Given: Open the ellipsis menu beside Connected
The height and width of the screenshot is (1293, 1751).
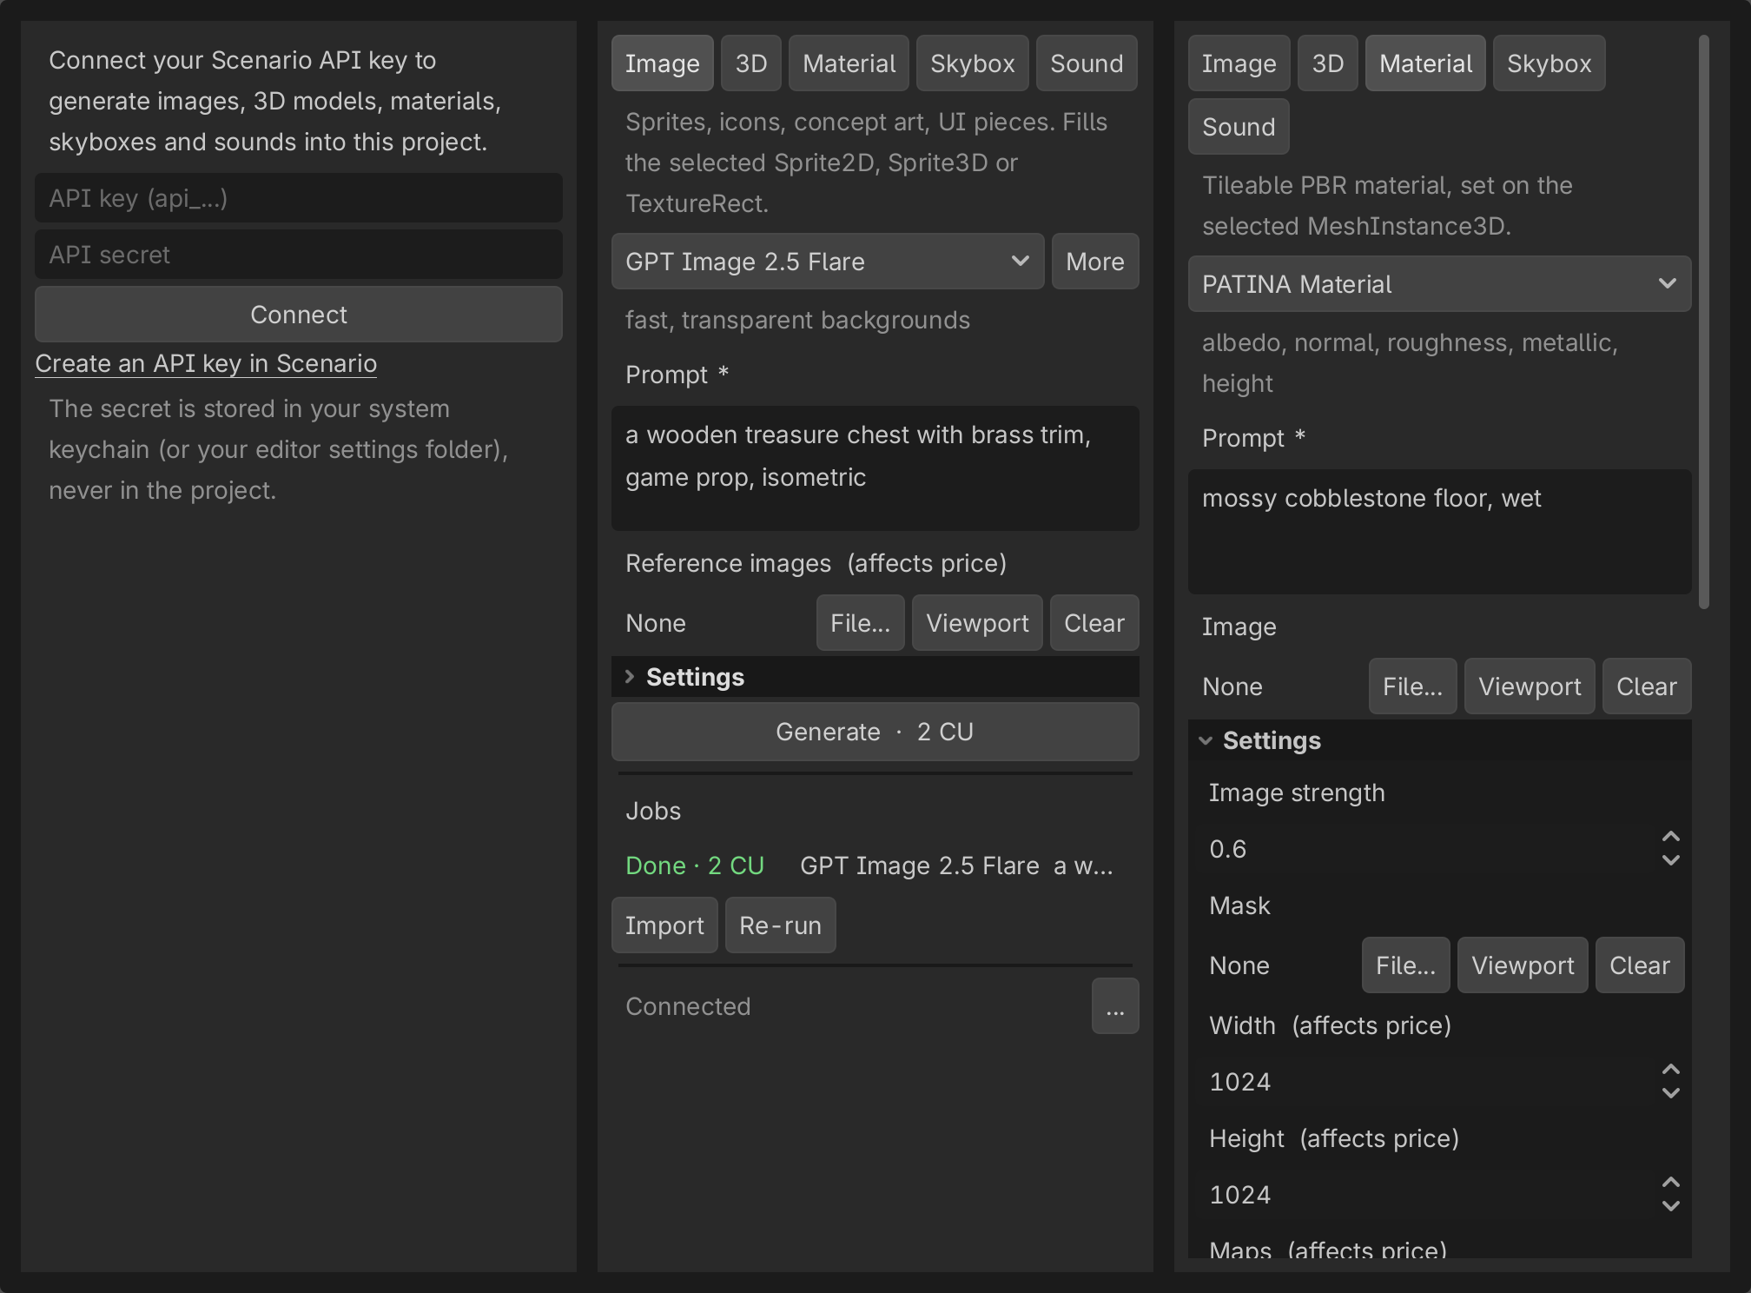Looking at the screenshot, I should point(1115,1006).
